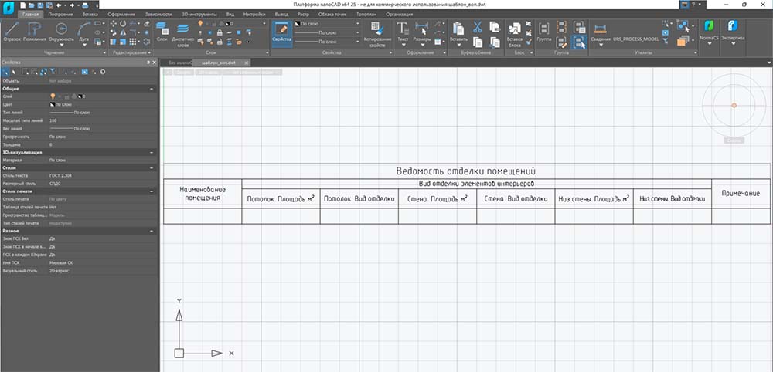
Task: Click the Текст tool icon
Action: click(x=403, y=28)
